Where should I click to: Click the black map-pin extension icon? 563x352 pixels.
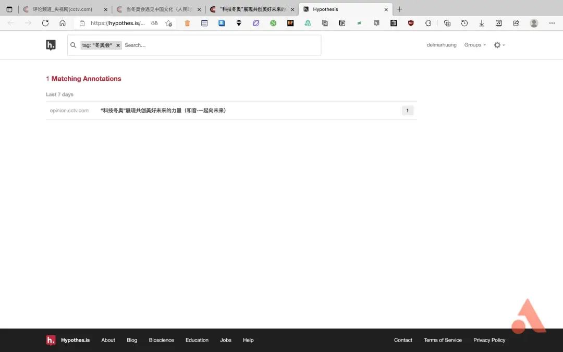(239, 23)
